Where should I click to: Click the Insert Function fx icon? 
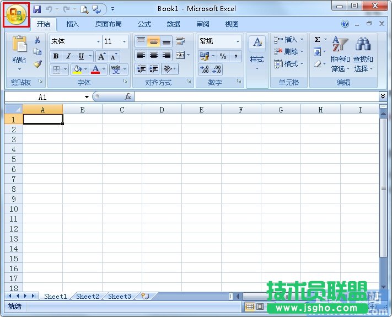point(128,96)
